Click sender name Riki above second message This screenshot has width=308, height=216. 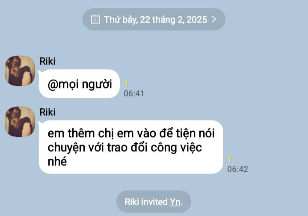pos(47,112)
